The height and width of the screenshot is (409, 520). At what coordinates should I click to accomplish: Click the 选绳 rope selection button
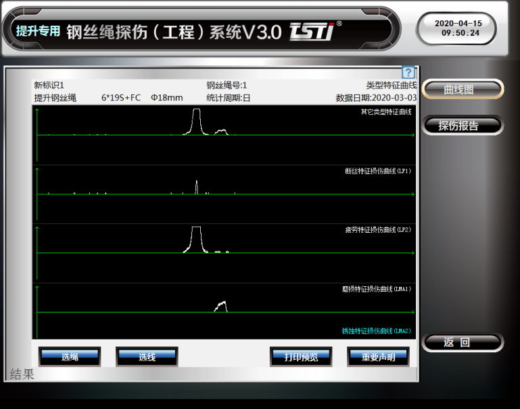click(70, 356)
